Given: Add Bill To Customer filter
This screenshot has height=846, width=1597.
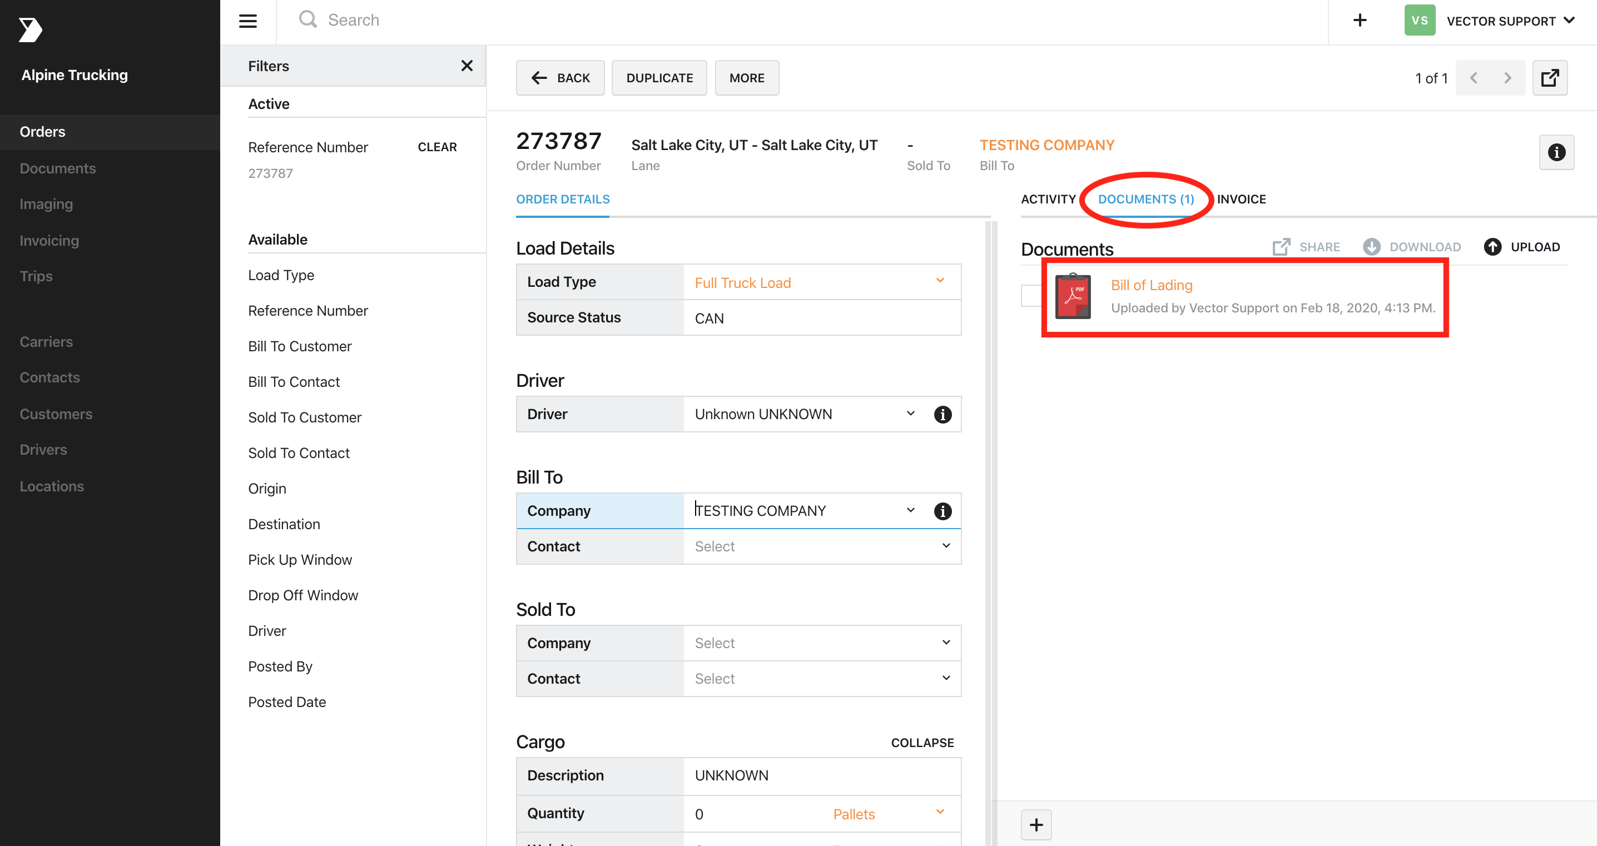Looking at the screenshot, I should pyautogui.click(x=299, y=346).
